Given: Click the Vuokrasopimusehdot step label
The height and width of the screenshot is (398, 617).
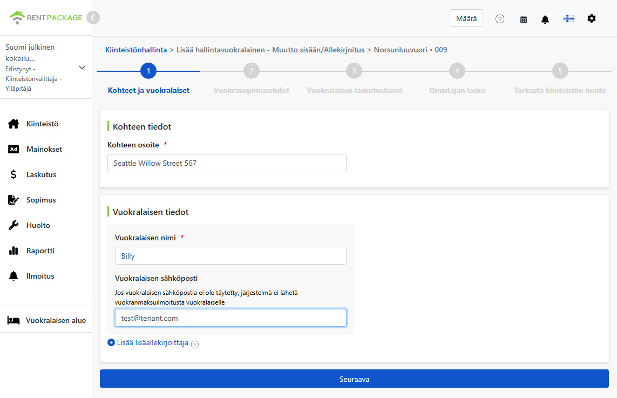Looking at the screenshot, I should pyautogui.click(x=252, y=90).
